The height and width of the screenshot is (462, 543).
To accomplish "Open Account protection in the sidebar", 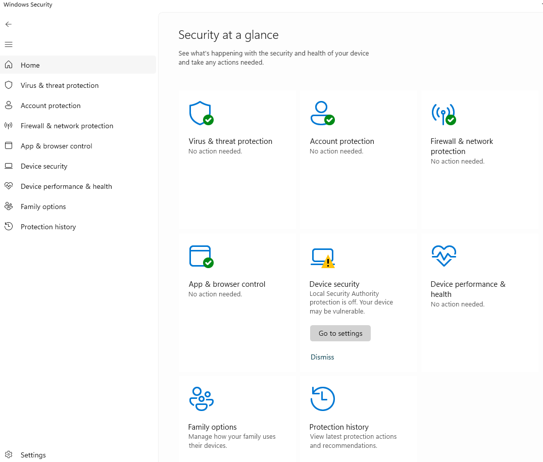I will pyautogui.click(x=78, y=105).
